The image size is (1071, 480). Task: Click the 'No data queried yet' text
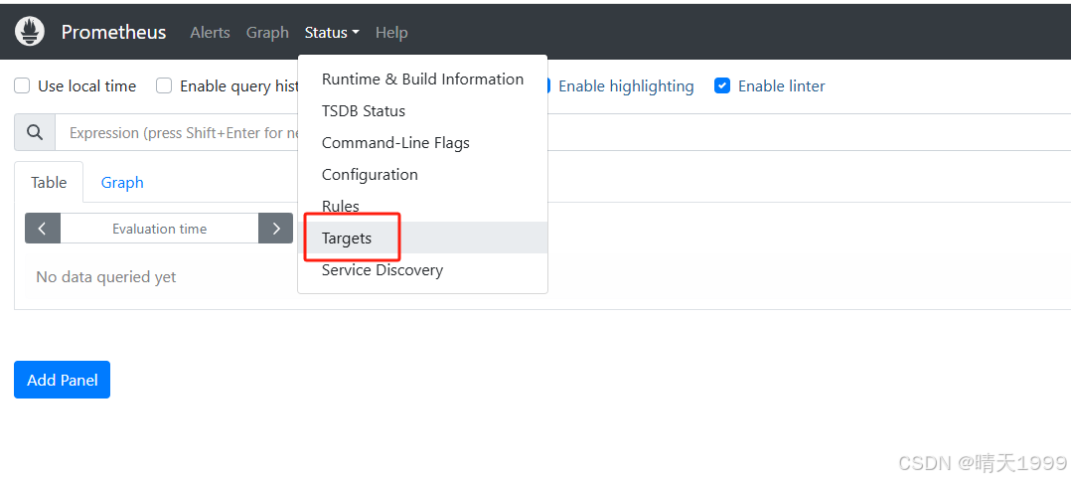click(x=106, y=277)
